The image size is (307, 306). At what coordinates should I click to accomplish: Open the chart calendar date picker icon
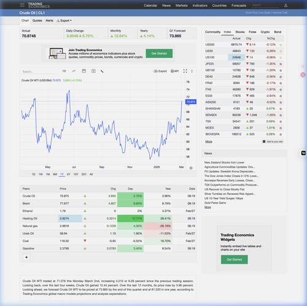[84, 71]
